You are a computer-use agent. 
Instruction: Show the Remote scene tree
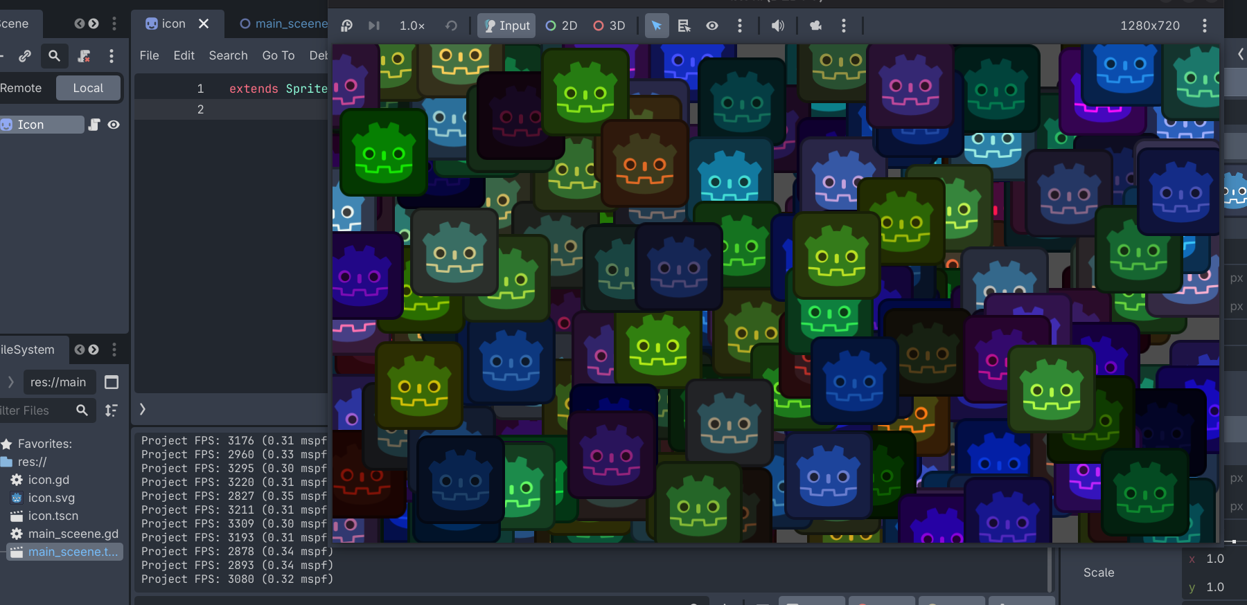point(21,88)
